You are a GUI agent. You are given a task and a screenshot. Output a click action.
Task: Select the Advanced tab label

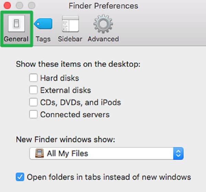click(103, 39)
